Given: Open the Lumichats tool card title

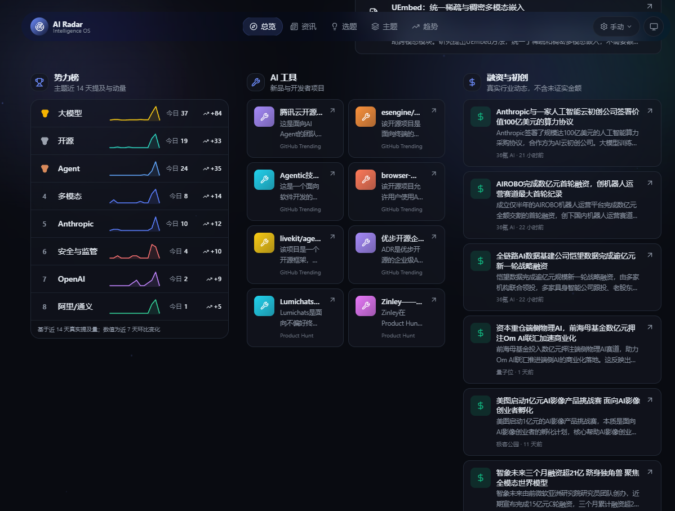Looking at the screenshot, I should point(300,301).
